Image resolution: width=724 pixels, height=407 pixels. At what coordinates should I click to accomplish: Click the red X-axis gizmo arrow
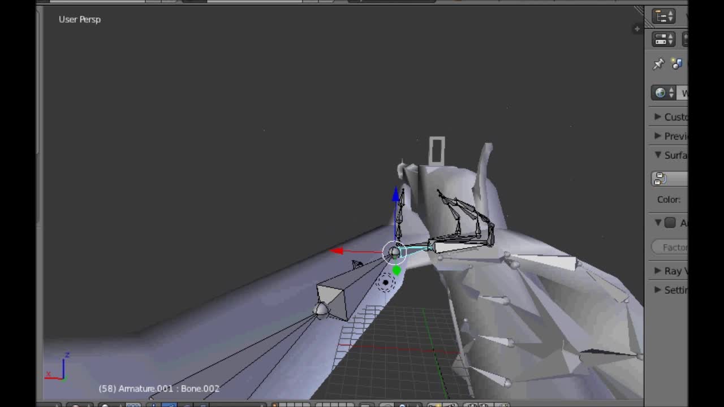tap(337, 250)
